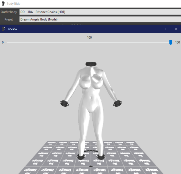Open the Outfit/Body dropdown showing Prisoner Chains
181x174 pixels.
(100, 12)
